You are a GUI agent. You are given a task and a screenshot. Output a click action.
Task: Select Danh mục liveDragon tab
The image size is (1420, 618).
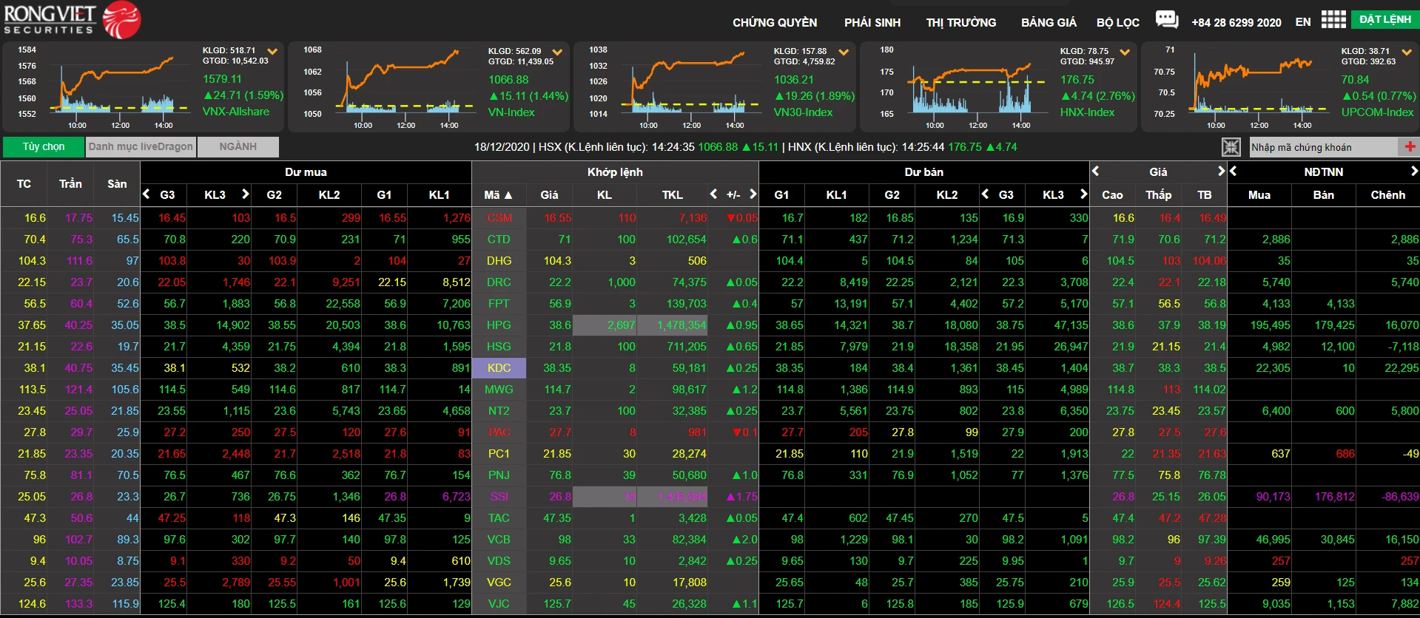click(x=141, y=146)
